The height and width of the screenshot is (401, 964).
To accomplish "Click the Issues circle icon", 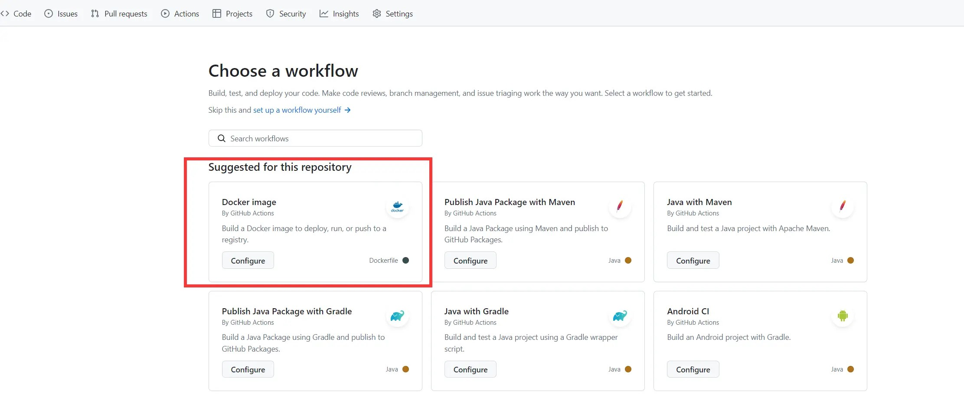I will (49, 13).
